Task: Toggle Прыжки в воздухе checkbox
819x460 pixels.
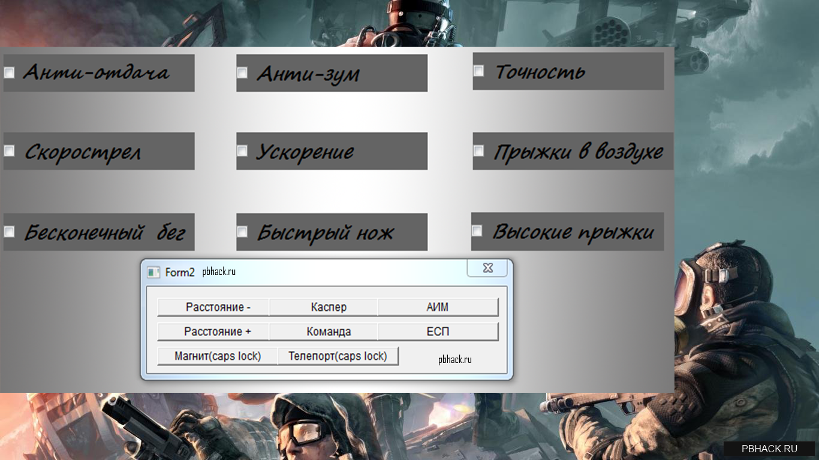Action: click(x=478, y=151)
